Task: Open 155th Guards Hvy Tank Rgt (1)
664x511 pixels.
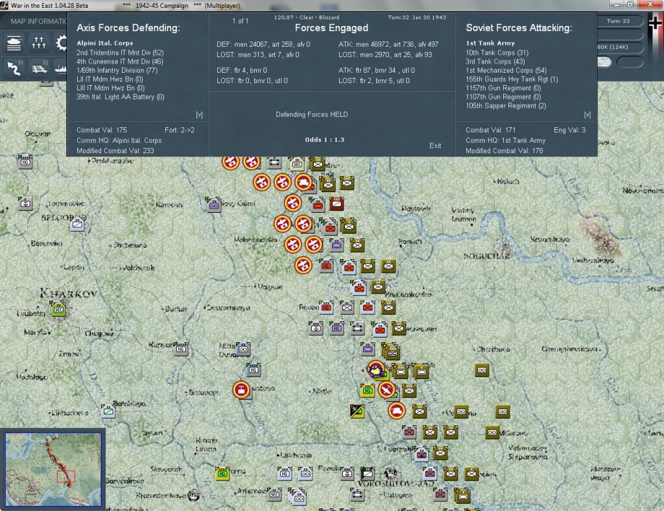Action: click(x=512, y=79)
